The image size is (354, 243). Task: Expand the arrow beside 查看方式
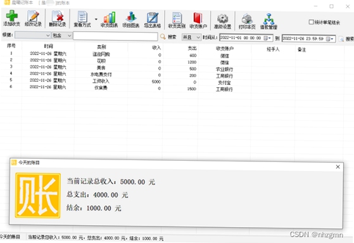tap(96, 19)
